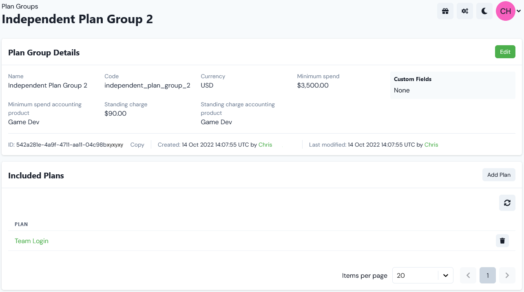This screenshot has height=292, width=524.
Task: Click the moon dark mode icon
Action: tap(484, 11)
